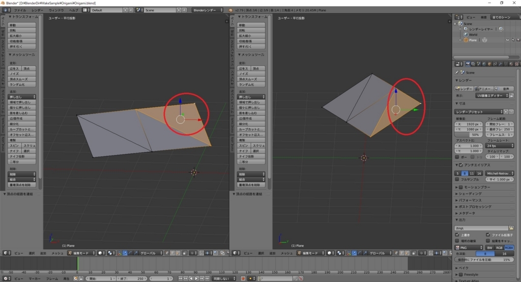Toggle the auto keyframe record button in the timeline
The image size is (521, 282).
(243, 278)
